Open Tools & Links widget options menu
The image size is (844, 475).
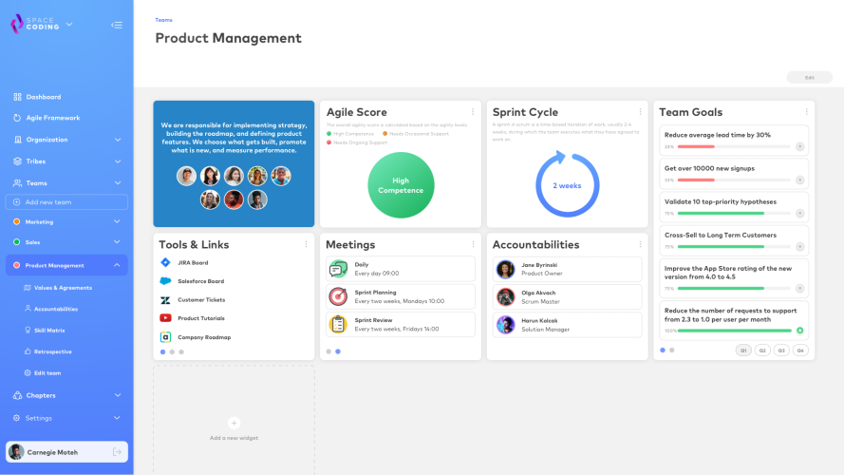click(306, 244)
